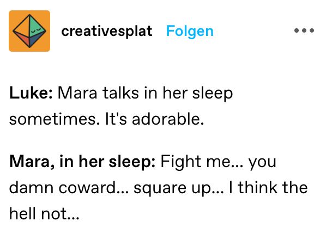Click the phrase 'square up...'
Viewport: 320px width, 252px height.
pos(179,188)
